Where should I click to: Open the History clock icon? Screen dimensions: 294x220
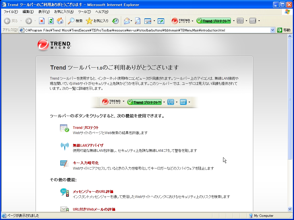click(115, 21)
